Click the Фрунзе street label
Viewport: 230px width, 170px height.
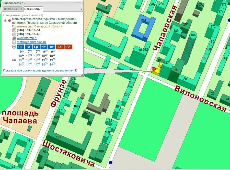58,93
